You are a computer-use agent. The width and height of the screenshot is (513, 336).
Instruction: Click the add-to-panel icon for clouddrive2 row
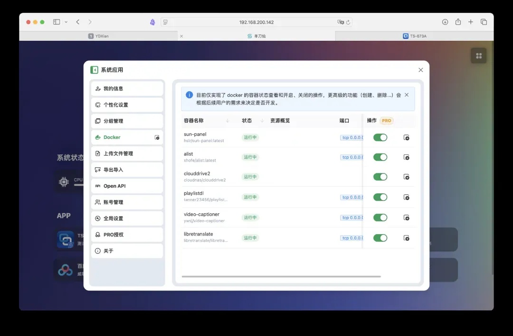407,177
